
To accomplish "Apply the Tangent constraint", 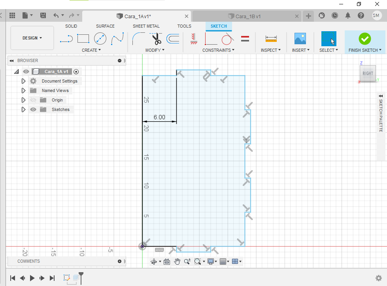I will pos(227,39).
